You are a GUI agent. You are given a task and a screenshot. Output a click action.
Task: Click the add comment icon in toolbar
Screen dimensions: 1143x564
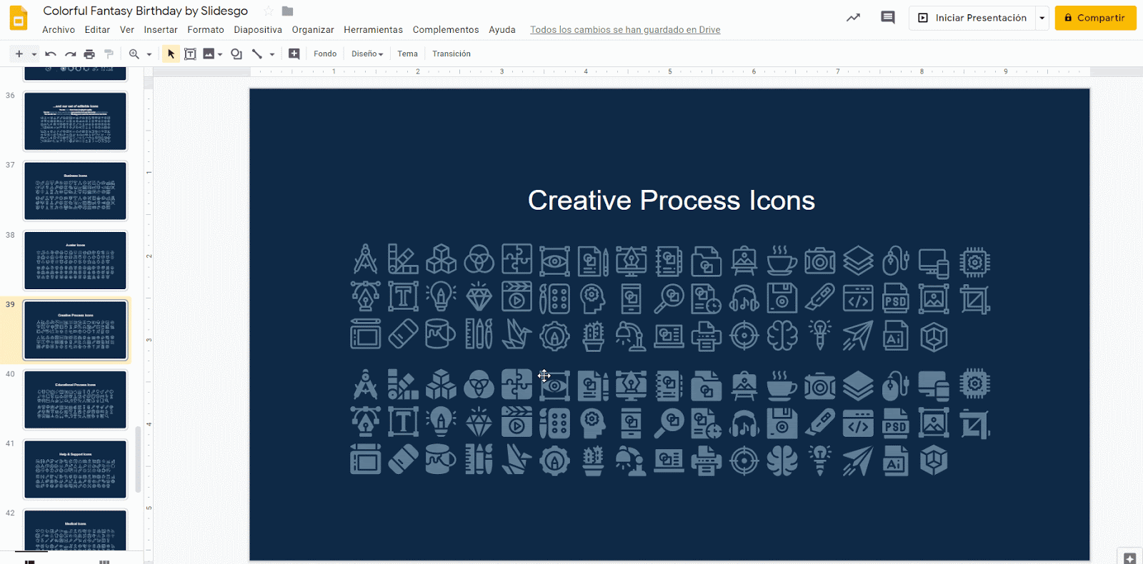point(294,54)
